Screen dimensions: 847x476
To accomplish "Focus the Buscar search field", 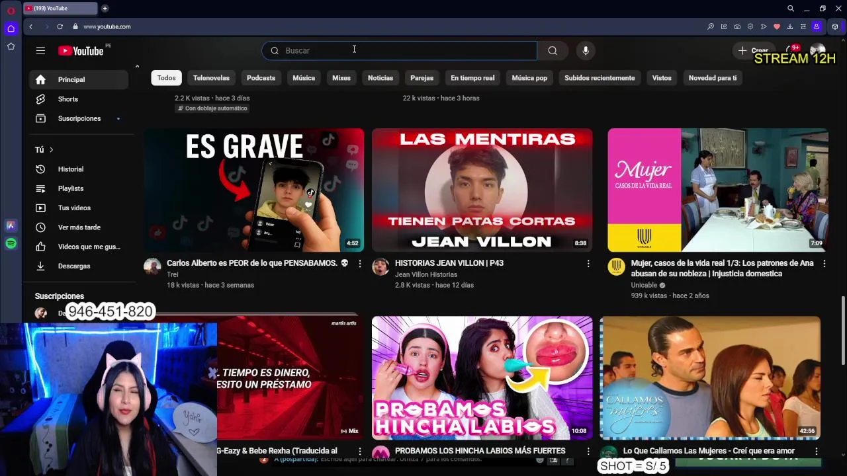I will 400,50.
